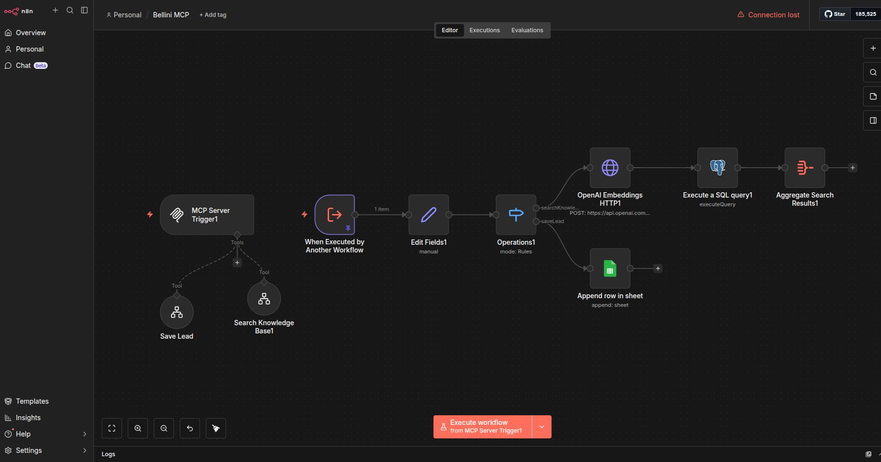Open the Evaluations tab
The image size is (881, 462).
[527, 30]
